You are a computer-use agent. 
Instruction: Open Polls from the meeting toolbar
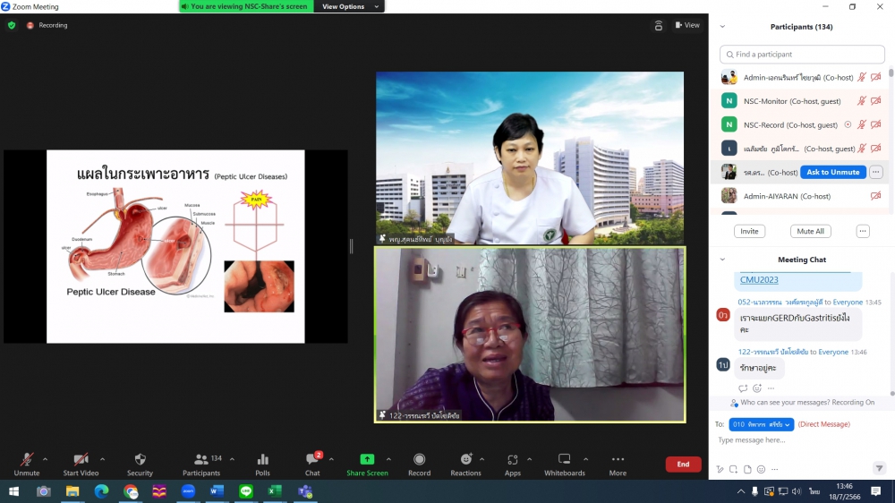point(262,460)
